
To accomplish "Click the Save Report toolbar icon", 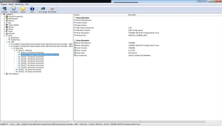I will click(x=14, y=9).
